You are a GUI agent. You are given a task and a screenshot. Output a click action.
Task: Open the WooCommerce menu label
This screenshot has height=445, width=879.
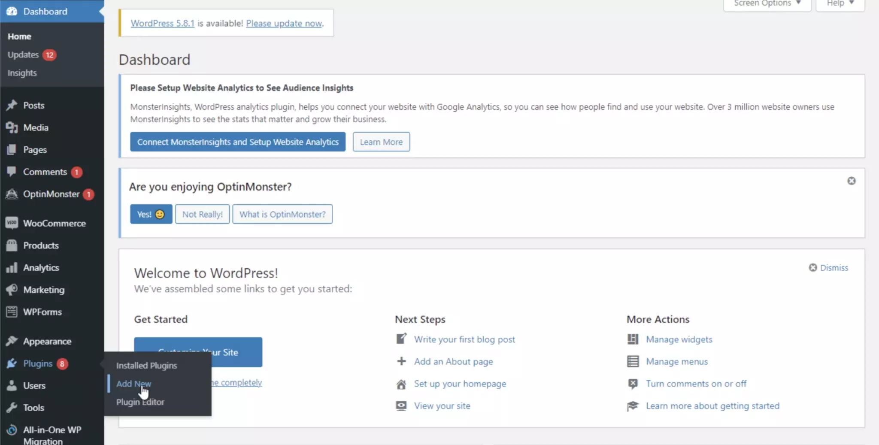(55, 223)
